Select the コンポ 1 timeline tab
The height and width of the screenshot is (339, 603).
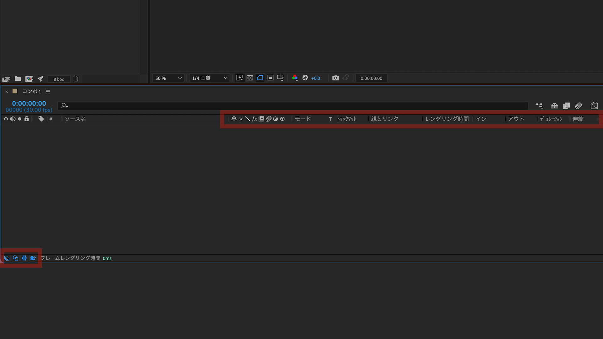pyautogui.click(x=31, y=91)
